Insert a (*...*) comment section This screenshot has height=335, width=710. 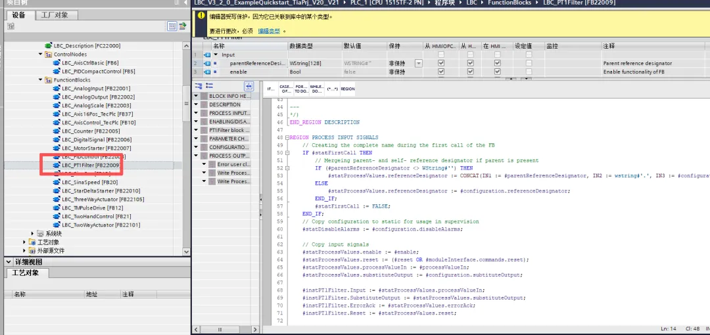pos(331,89)
